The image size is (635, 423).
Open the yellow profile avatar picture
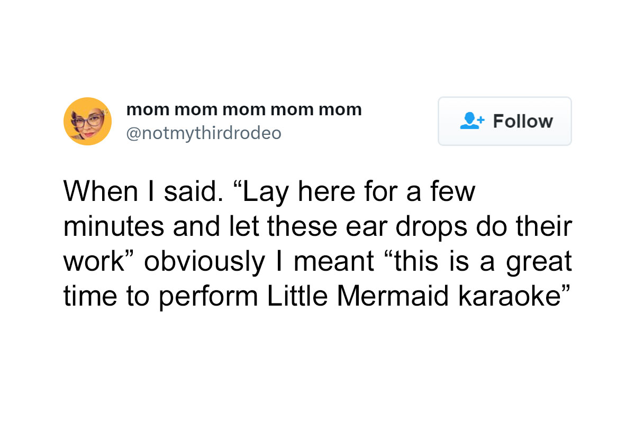pyautogui.click(x=87, y=121)
